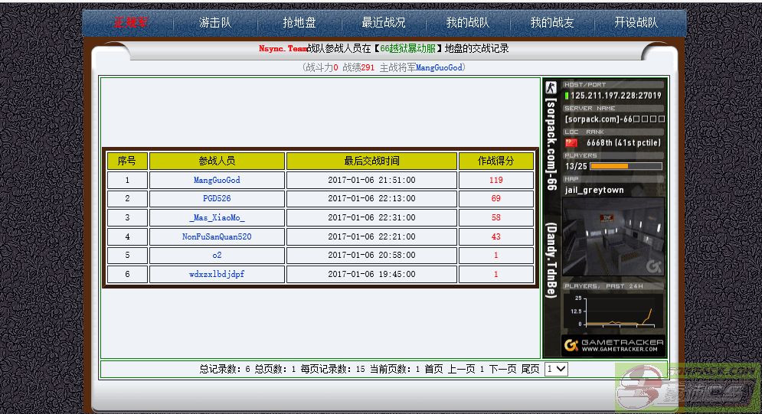Open the page number dropdown
Image resolution: width=762 pixels, height=414 pixels.
pyautogui.click(x=555, y=369)
